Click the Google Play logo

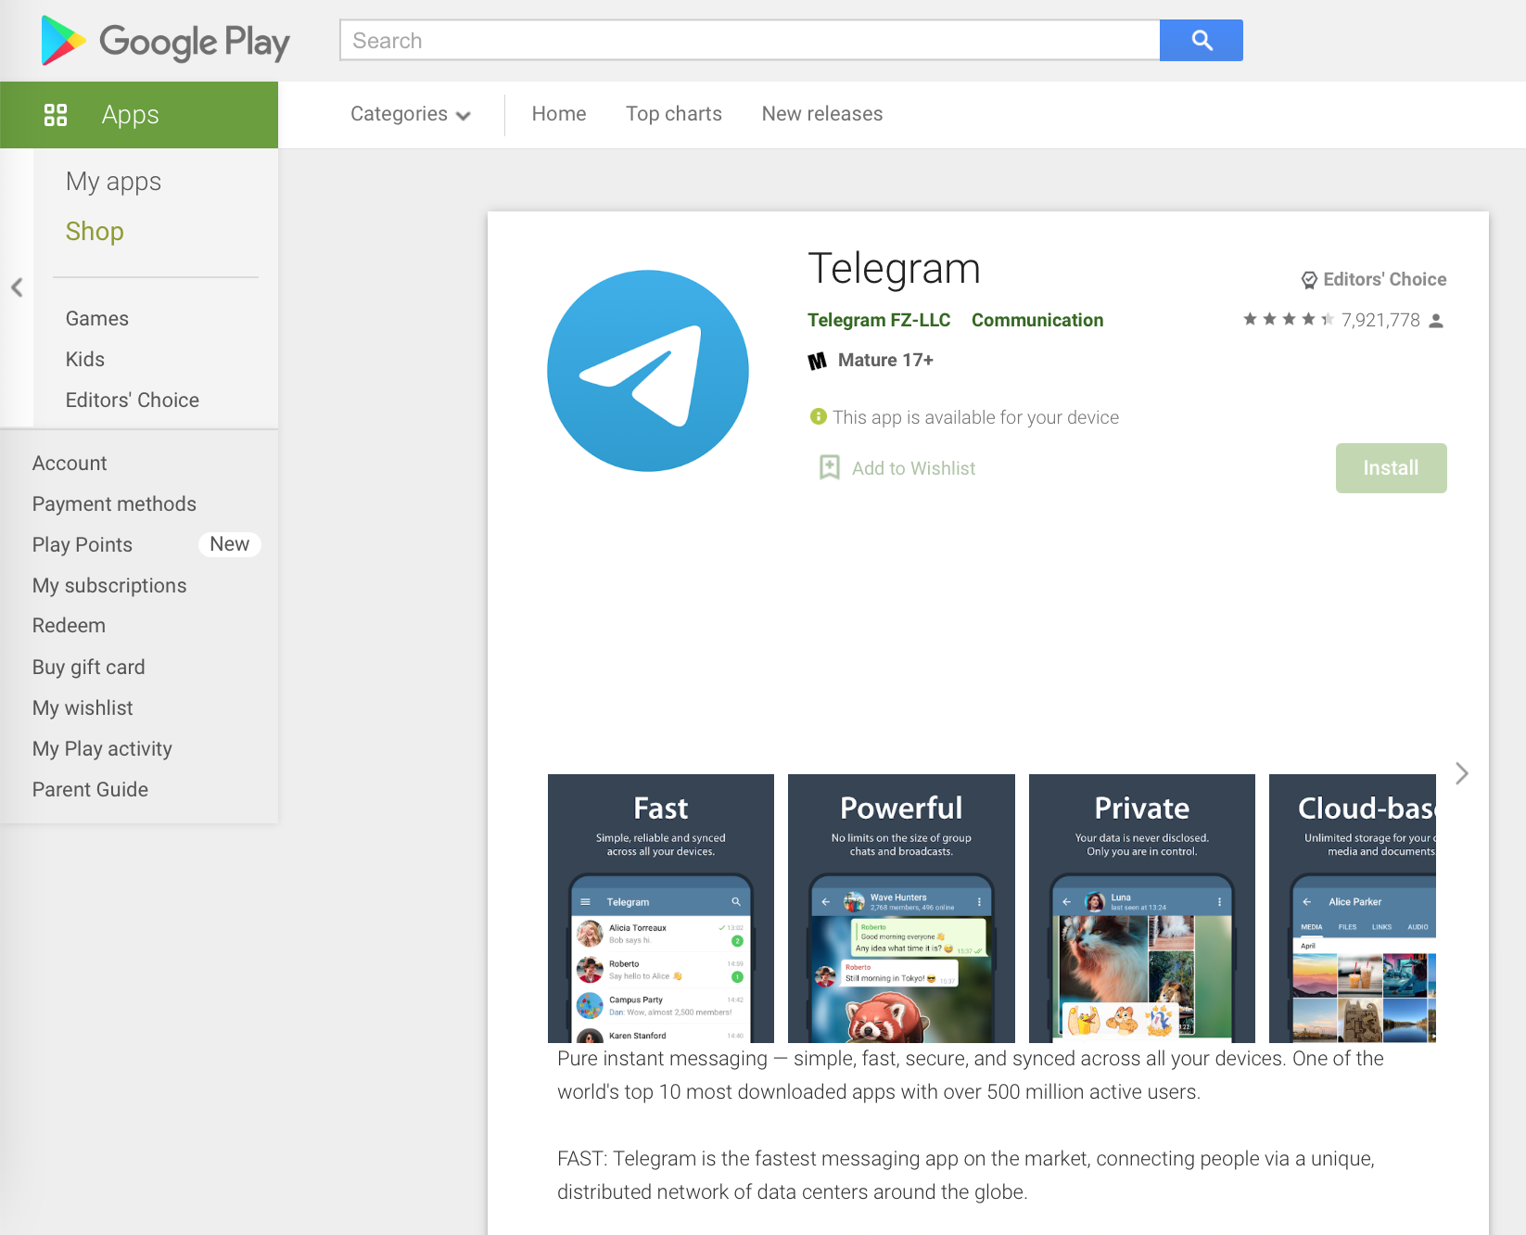coord(166,41)
